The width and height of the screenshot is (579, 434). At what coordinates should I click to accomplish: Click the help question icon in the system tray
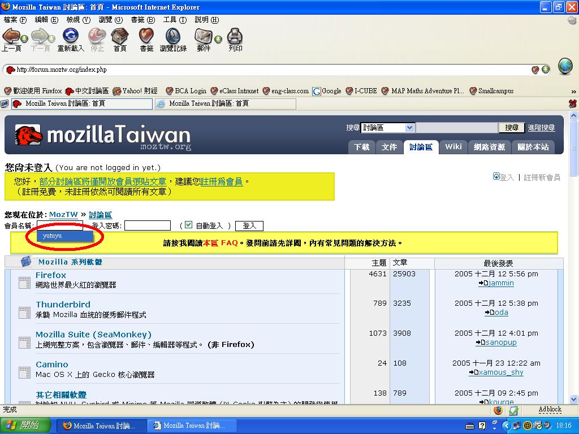[482, 426]
